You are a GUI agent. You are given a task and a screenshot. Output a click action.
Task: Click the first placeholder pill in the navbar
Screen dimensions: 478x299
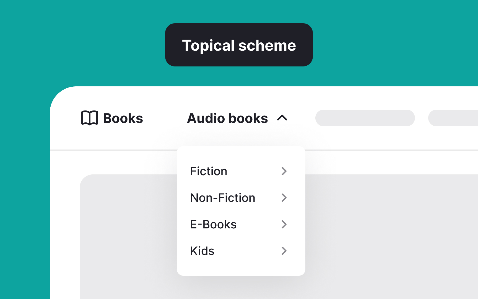pos(365,118)
